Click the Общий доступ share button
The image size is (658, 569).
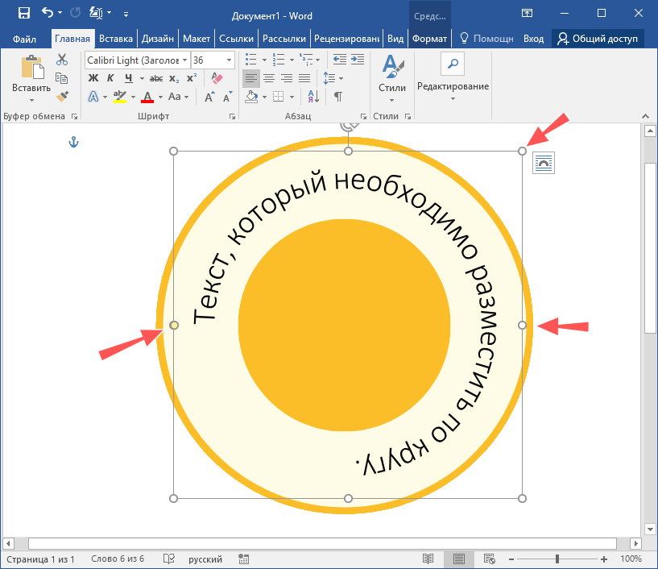pyautogui.click(x=598, y=39)
